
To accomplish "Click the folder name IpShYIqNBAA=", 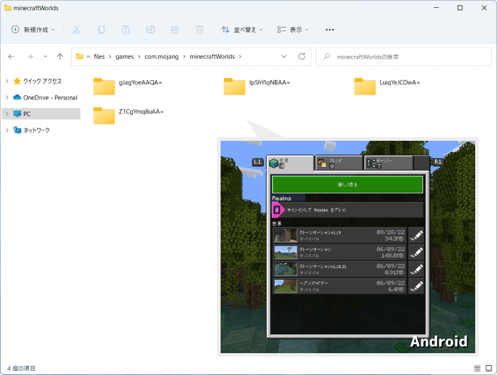I will point(270,83).
